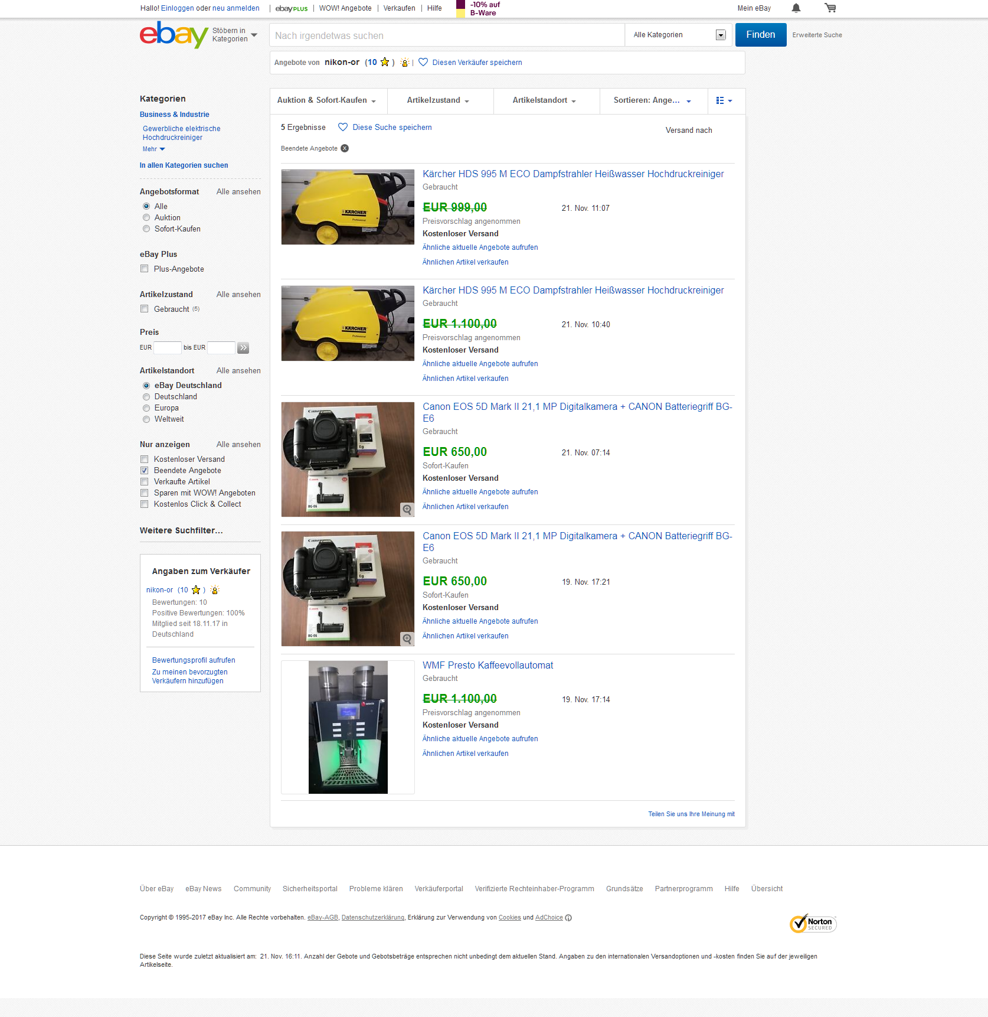
Task: Enable 'Sparen mit WOW! Angeboten' checkbox
Action: (144, 493)
